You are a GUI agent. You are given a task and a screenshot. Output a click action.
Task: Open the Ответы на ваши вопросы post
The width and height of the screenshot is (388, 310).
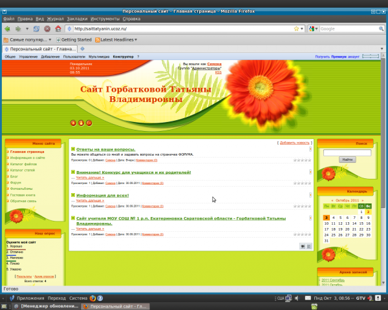pos(105,149)
